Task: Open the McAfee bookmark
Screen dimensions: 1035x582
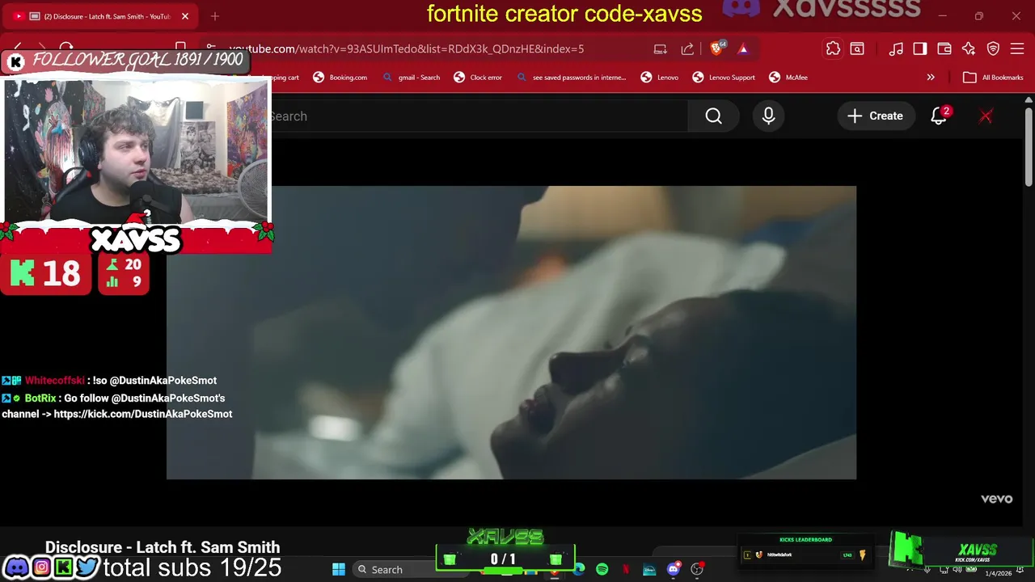Action: 788,78
